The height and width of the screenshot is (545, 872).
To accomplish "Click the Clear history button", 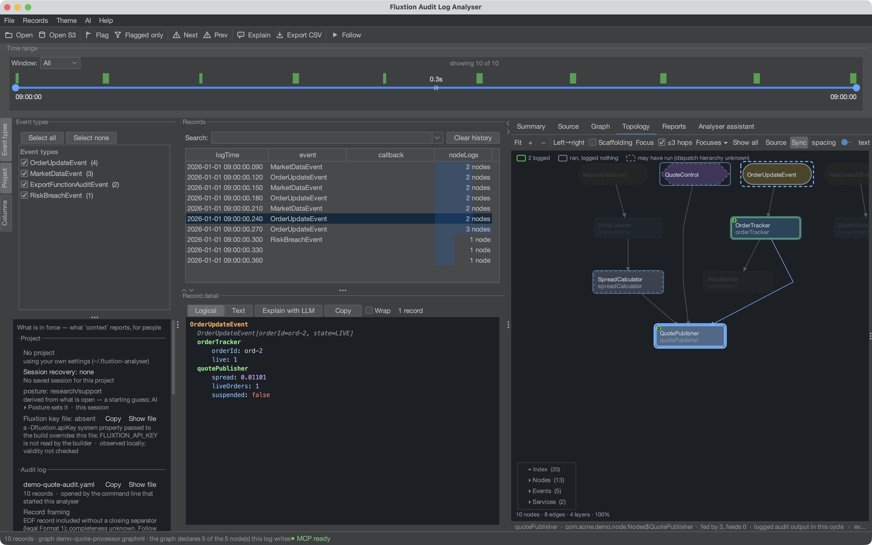I will click(x=473, y=138).
